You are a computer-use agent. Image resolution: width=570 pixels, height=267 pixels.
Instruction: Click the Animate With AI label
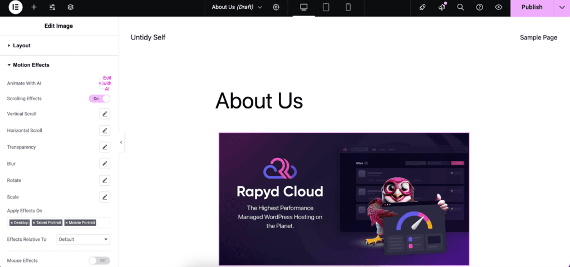[24, 83]
